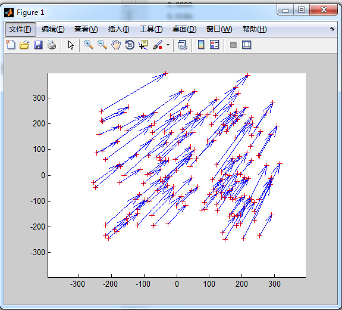This screenshot has width=342, height=310.
Task: Hide plot tools via gray square icon
Action: point(233,45)
